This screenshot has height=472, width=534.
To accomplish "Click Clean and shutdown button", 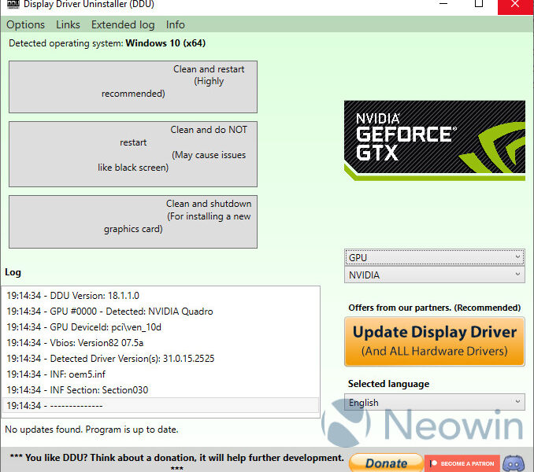I will (x=133, y=222).
